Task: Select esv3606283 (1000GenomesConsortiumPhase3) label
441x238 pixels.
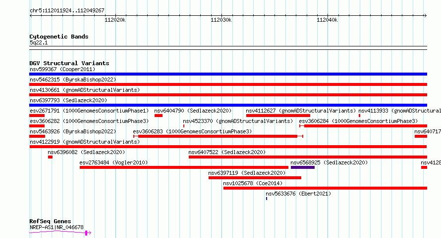Action: pos(192,131)
